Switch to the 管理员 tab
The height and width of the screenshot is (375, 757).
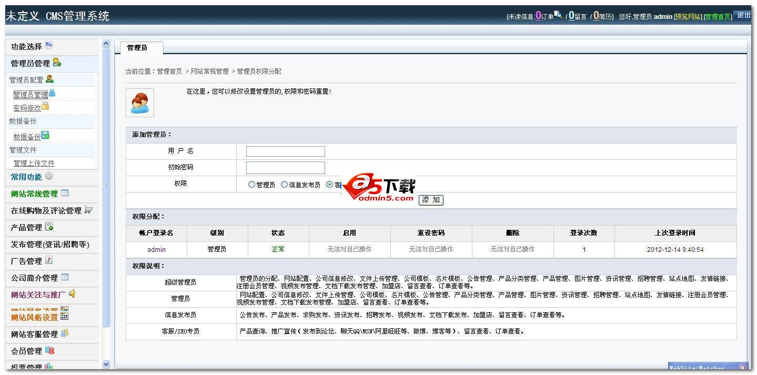pos(137,48)
